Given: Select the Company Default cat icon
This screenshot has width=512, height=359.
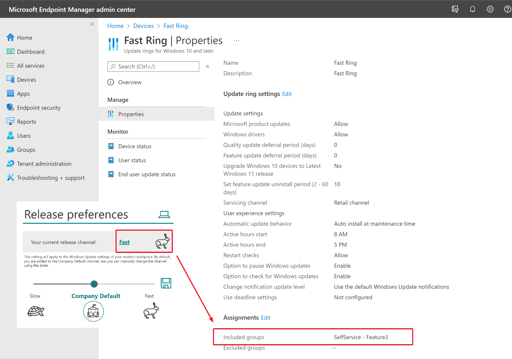Looking at the screenshot, I should click(93, 311).
